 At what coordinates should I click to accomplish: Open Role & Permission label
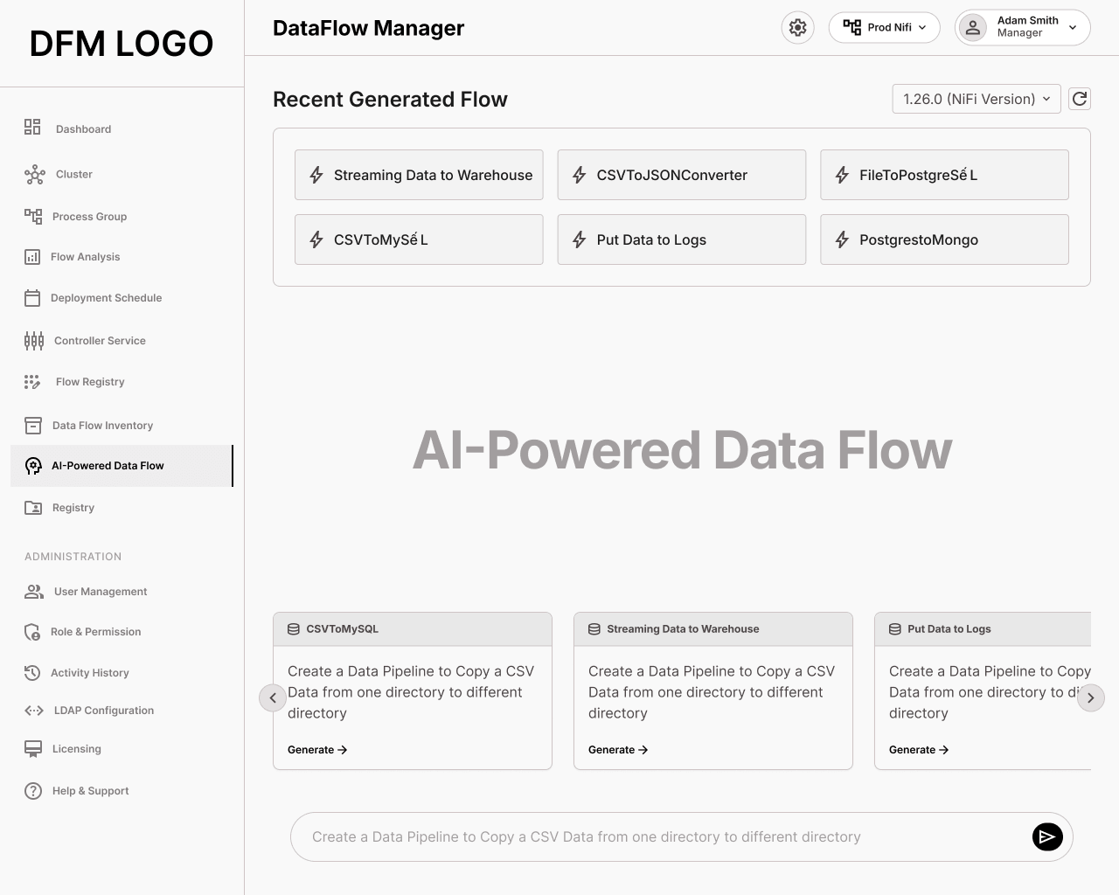pos(95,632)
